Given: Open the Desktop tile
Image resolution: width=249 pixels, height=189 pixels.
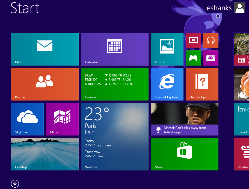Looking at the screenshot, I should 45,154.
